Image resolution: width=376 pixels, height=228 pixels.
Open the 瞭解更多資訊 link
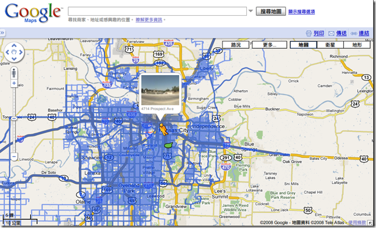[x=149, y=20]
